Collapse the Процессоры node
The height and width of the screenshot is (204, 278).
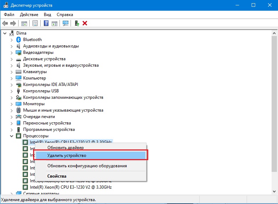click(x=11, y=136)
